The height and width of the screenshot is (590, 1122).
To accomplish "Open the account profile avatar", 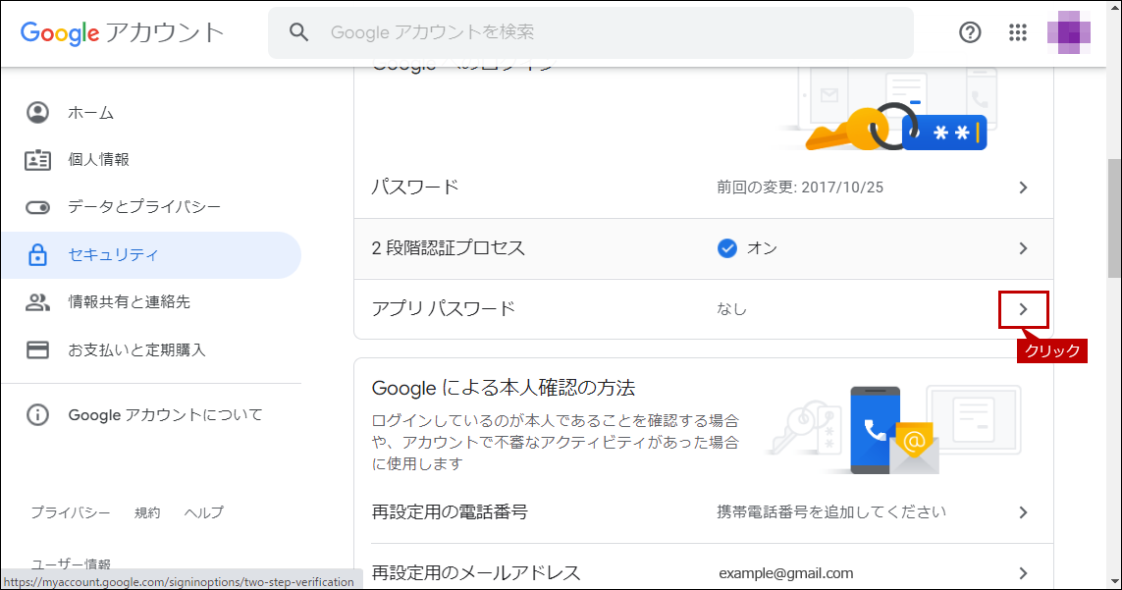I will point(1068,32).
